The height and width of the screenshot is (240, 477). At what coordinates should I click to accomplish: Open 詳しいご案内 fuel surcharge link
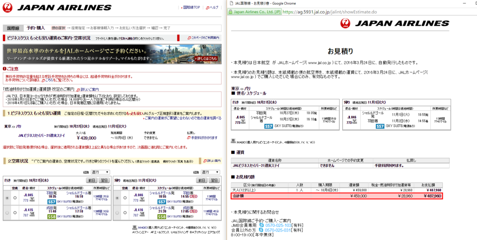[x=90, y=89]
